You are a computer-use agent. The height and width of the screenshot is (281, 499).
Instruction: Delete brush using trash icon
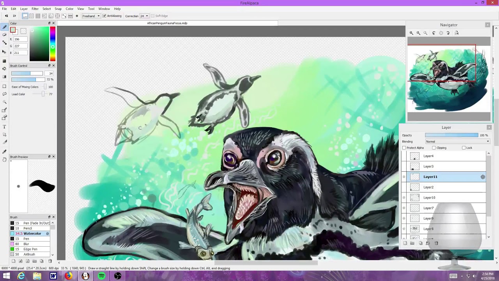tap(50, 261)
